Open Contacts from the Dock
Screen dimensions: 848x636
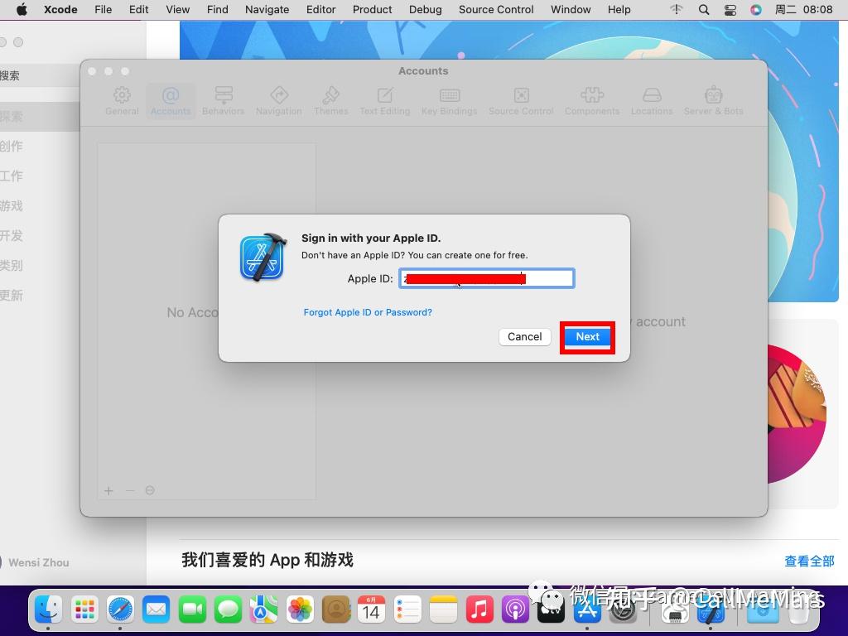click(336, 609)
